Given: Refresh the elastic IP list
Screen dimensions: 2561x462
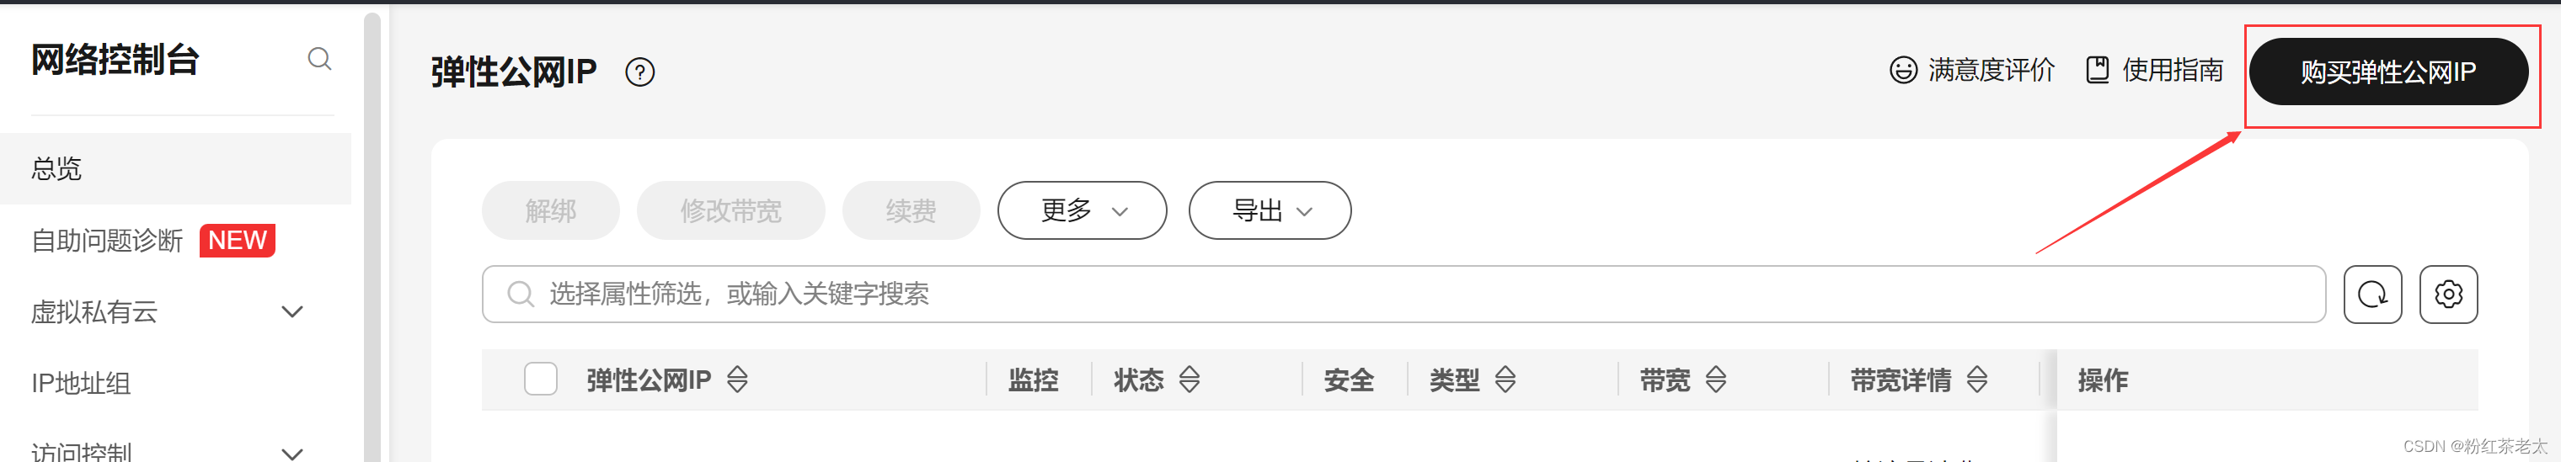Looking at the screenshot, I should tap(2372, 294).
